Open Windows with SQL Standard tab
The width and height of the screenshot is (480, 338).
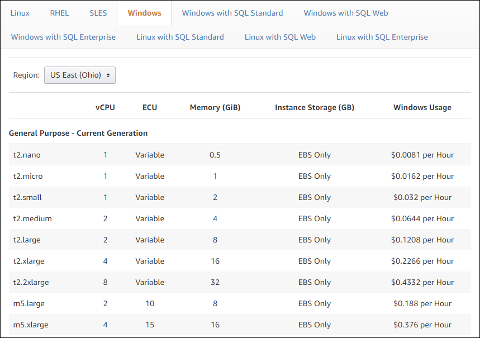point(232,13)
